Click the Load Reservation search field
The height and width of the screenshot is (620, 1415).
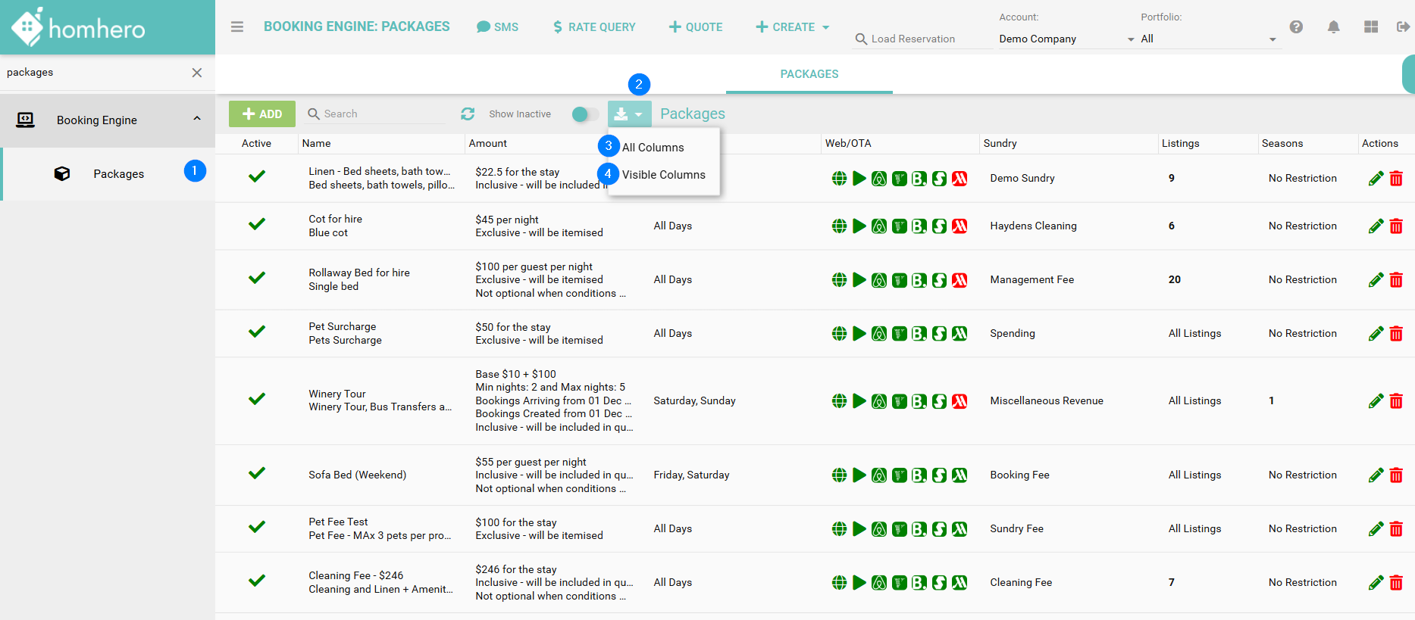[921, 39]
